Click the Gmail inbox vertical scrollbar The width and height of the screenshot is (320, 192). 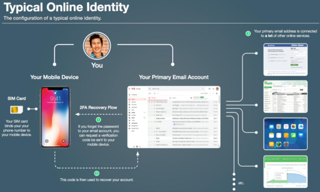pyautogui.click(x=219, y=99)
